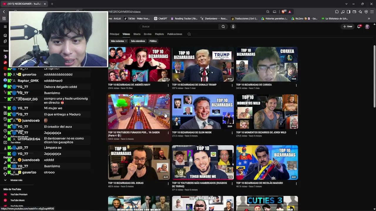Switch to the Playlists channel tab

pos(160,34)
